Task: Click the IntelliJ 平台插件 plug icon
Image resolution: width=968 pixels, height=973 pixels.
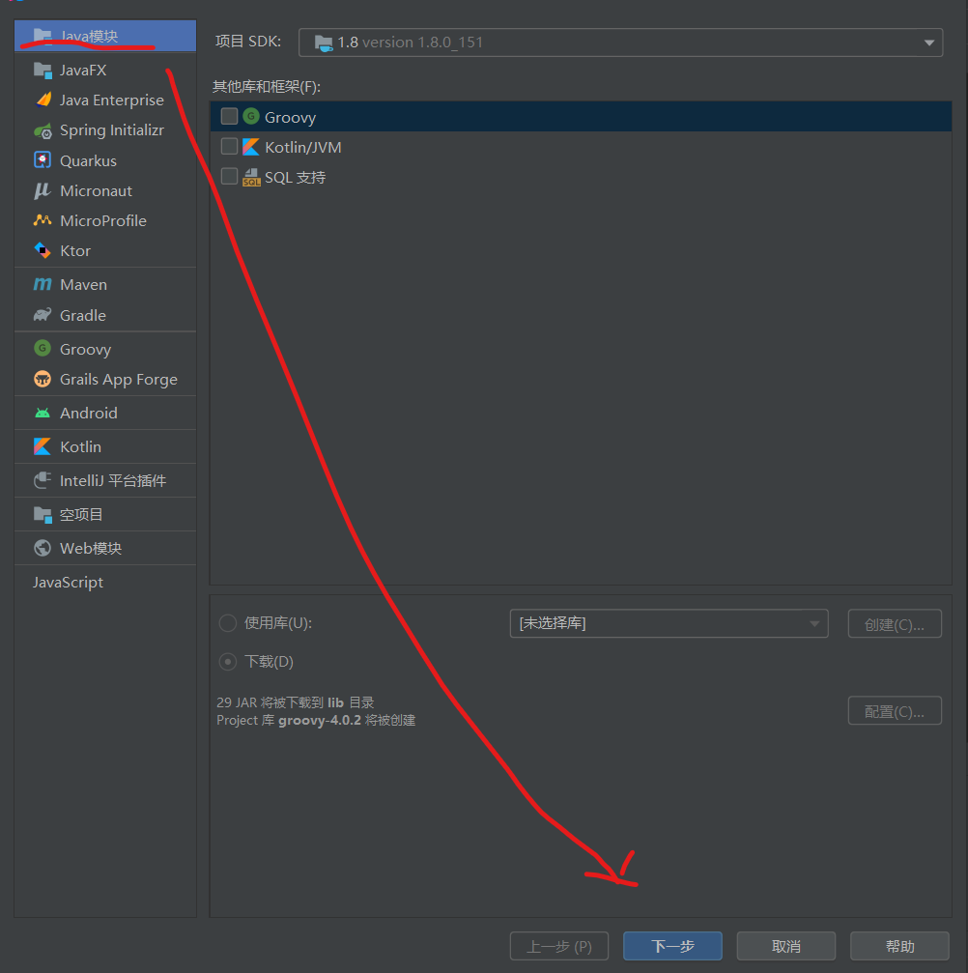Action: (43, 480)
